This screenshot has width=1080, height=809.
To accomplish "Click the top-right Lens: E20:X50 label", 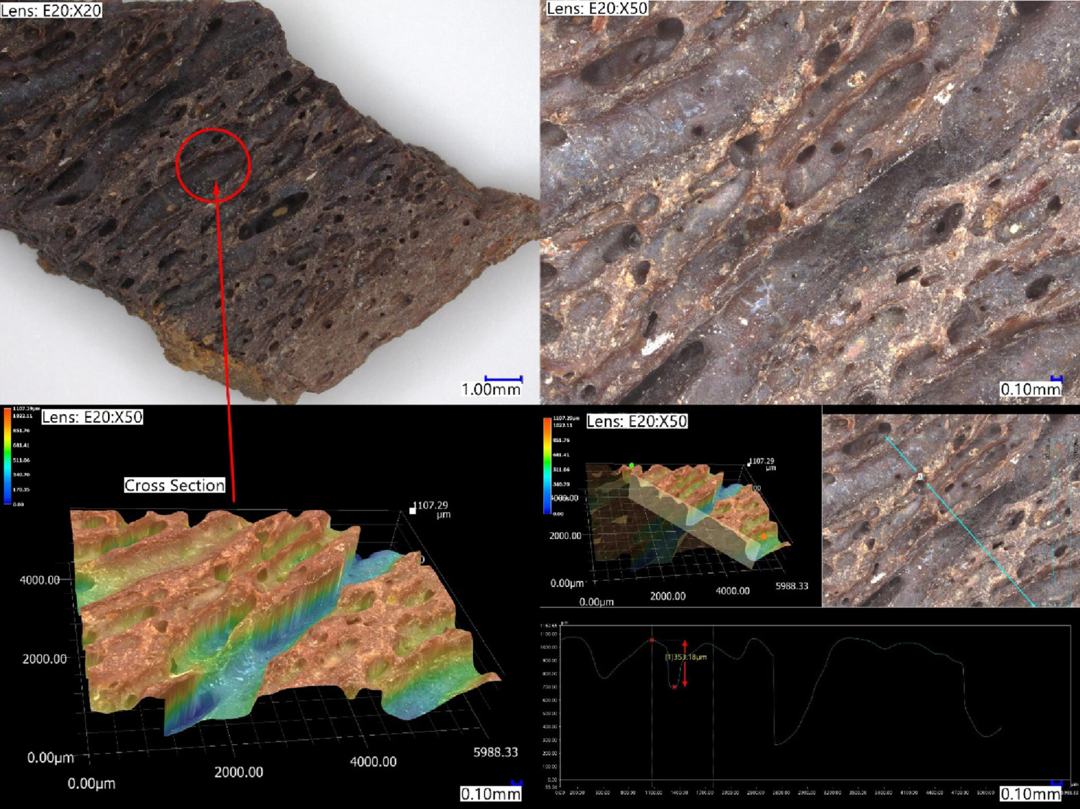I will pyautogui.click(x=597, y=8).
